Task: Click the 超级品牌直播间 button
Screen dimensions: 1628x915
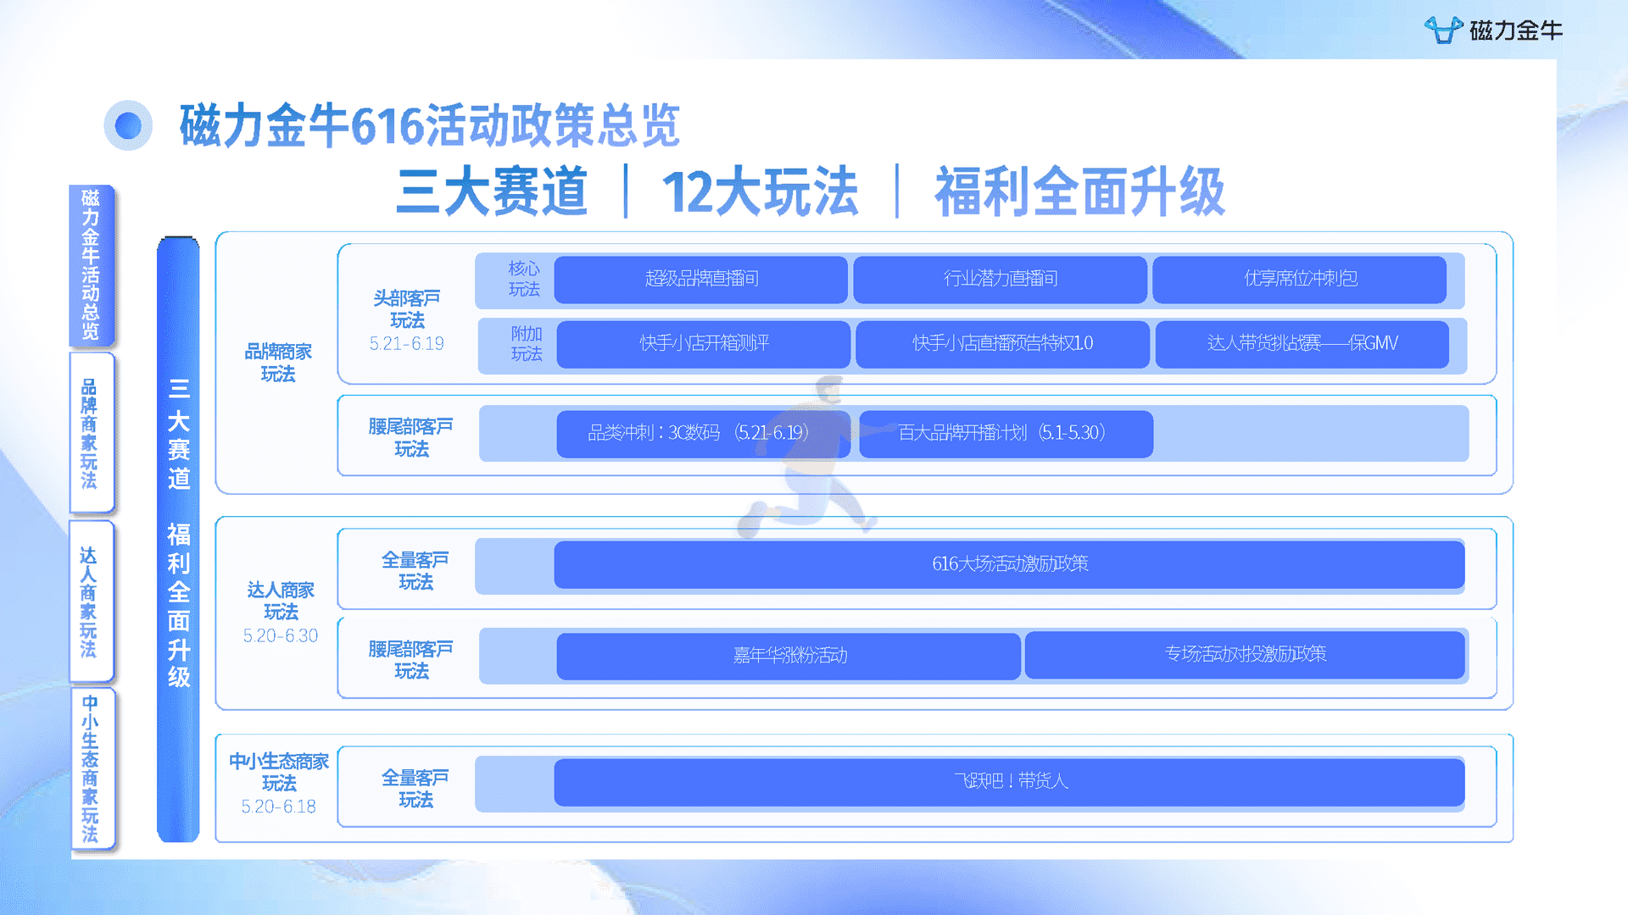Action: pos(700,279)
